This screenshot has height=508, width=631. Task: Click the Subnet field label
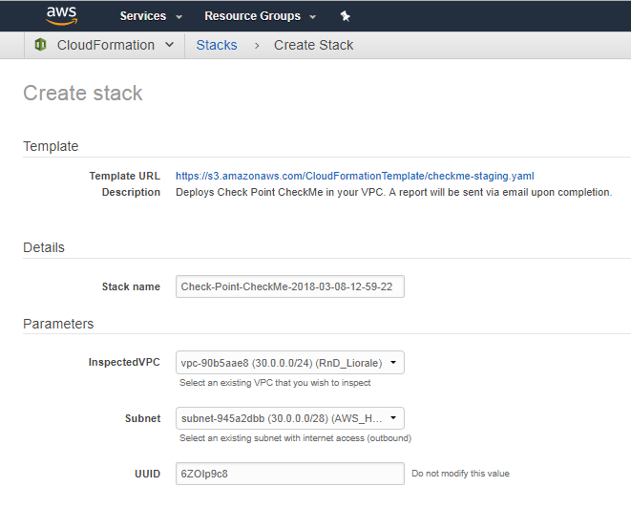143,418
